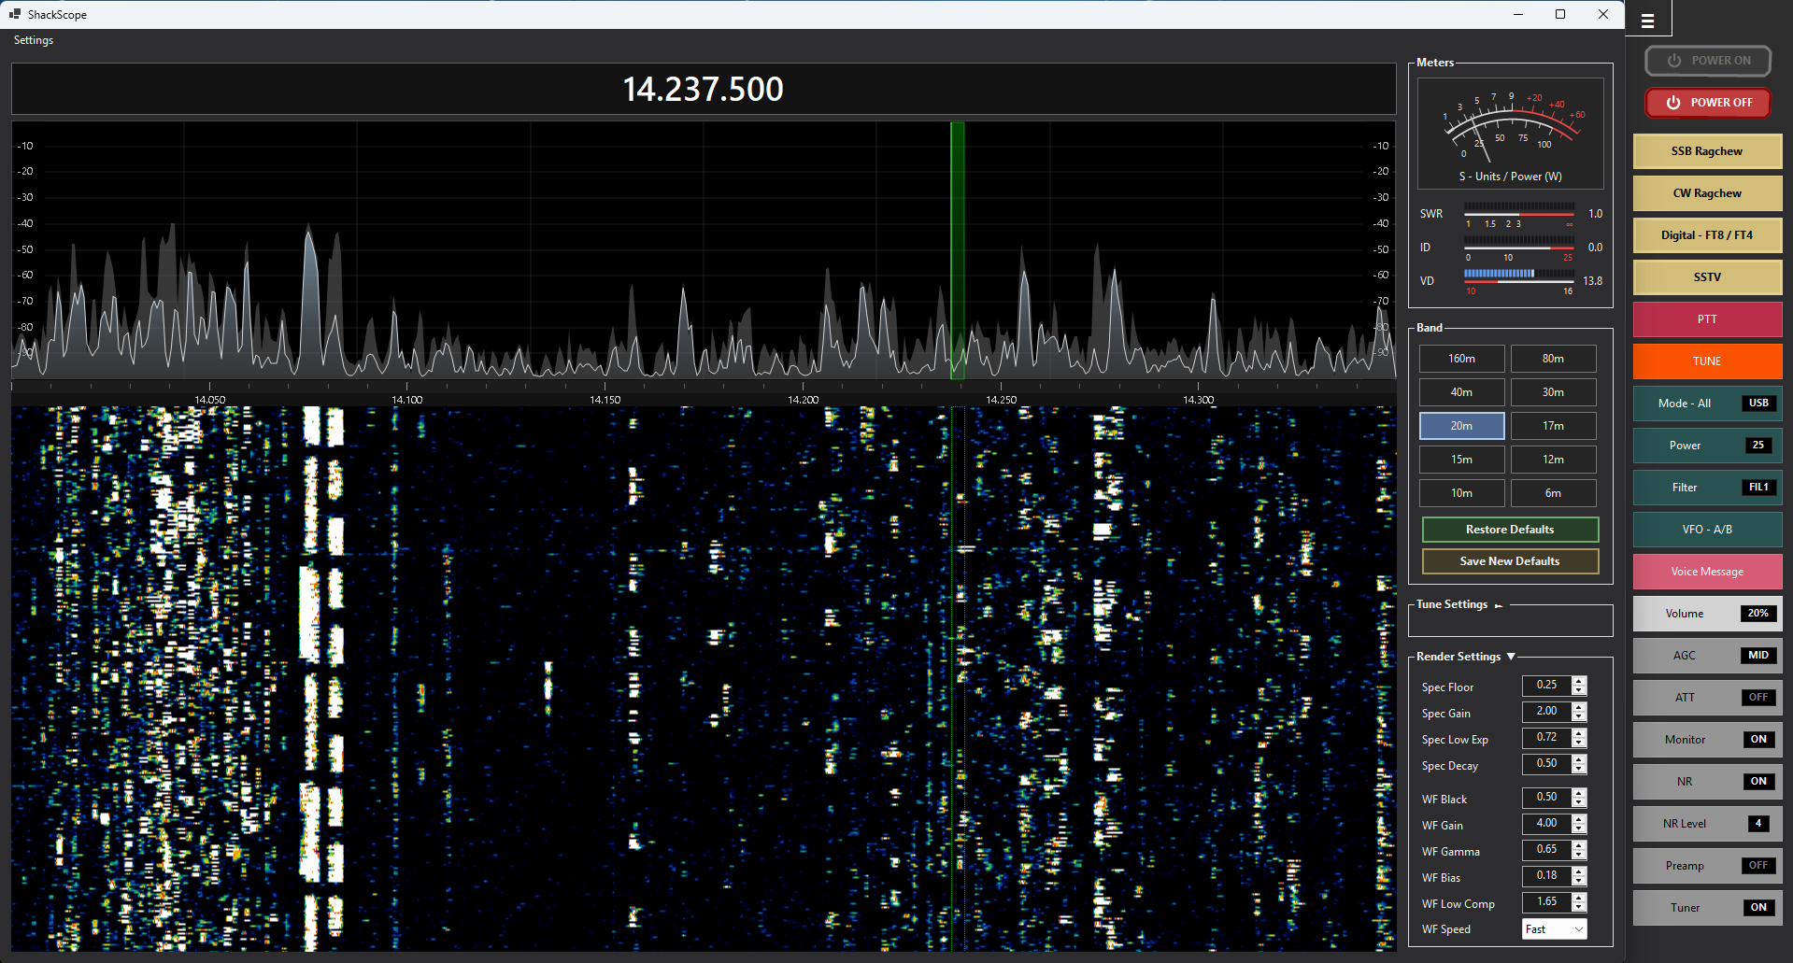1793x963 pixels.
Task: Toggle the Tuner setting
Action: (1707, 908)
